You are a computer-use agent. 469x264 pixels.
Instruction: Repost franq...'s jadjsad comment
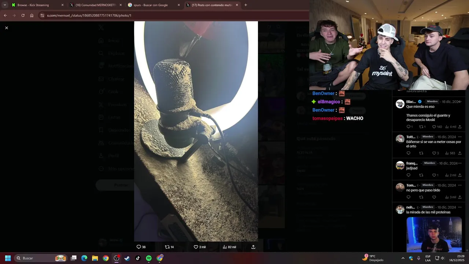pyautogui.click(x=421, y=175)
